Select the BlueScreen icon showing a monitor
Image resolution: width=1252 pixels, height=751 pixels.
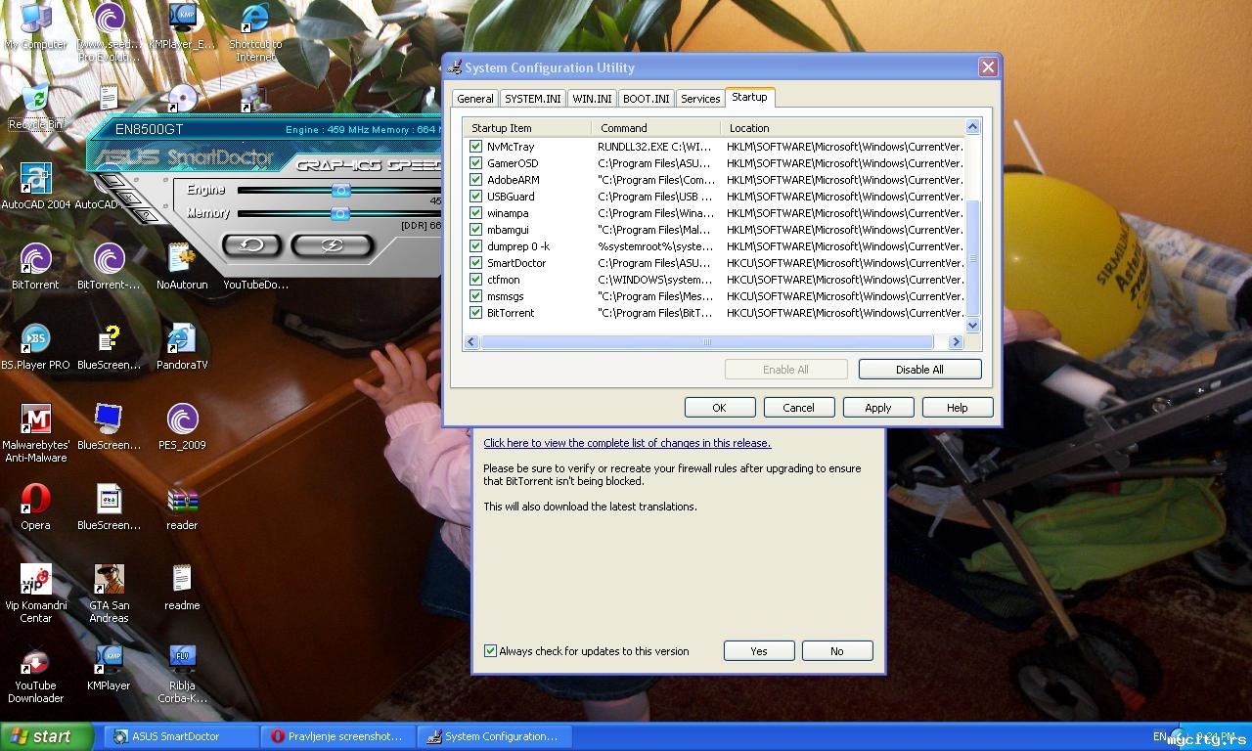pyautogui.click(x=109, y=426)
